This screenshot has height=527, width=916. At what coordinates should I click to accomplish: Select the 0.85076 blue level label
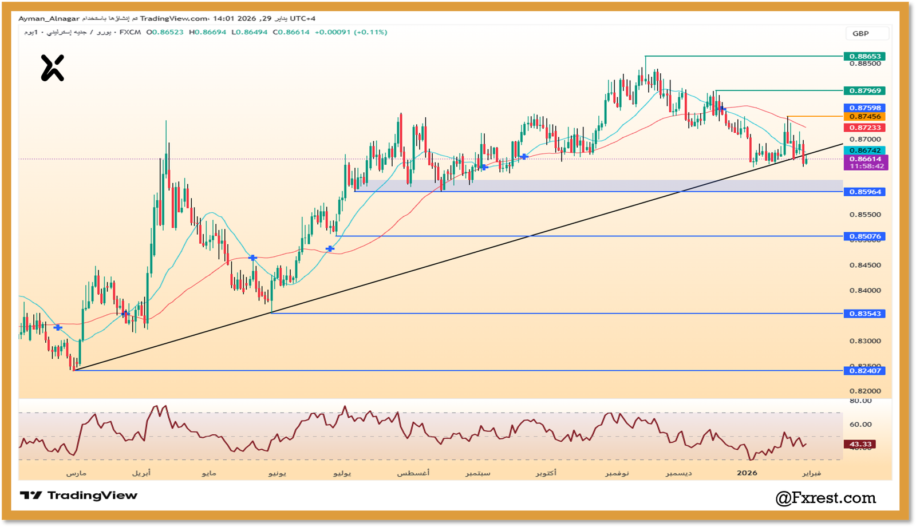click(864, 236)
